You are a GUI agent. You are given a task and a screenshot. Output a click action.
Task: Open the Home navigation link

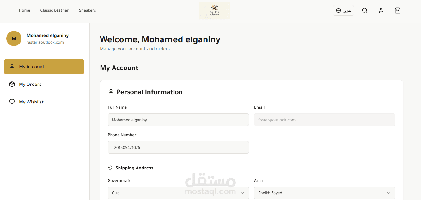click(x=25, y=10)
